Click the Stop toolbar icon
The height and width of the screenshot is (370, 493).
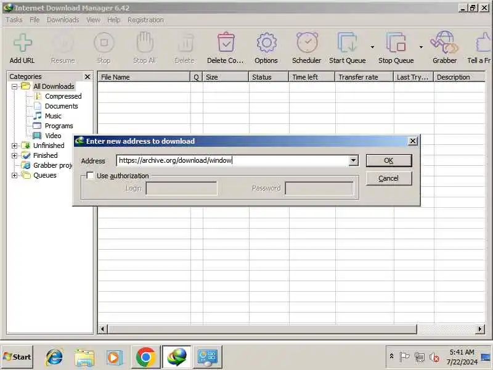pos(104,43)
